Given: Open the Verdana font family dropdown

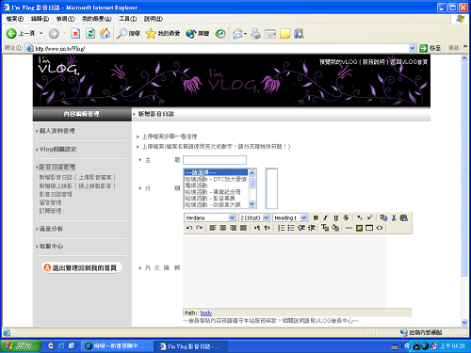Looking at the screenshot, I should (210, 217).
